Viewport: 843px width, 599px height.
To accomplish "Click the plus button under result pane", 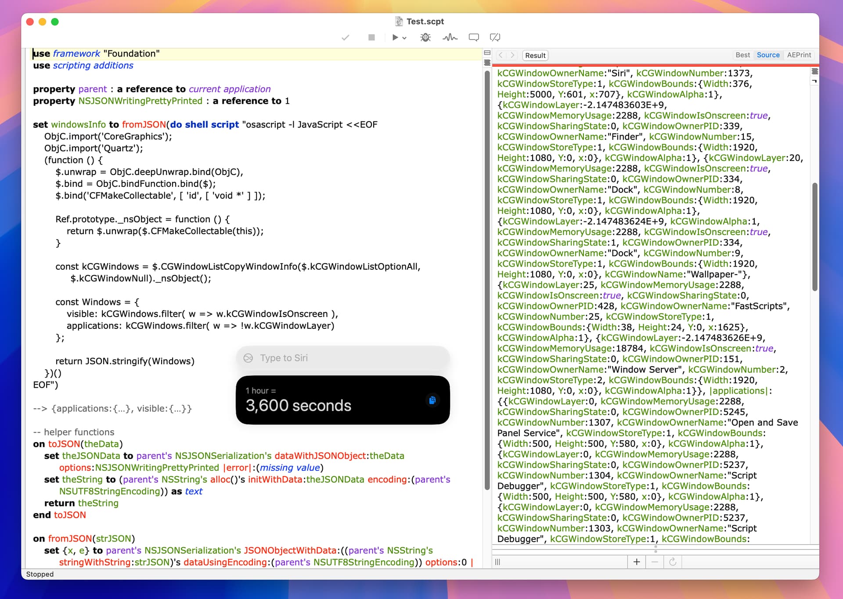I will click(637, 562).
